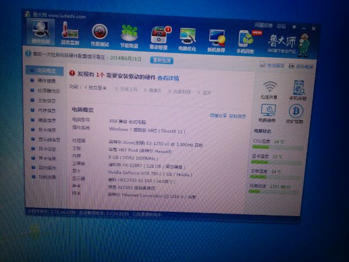Open the 电脑维修 computer repair tool

tap(268, 113)
